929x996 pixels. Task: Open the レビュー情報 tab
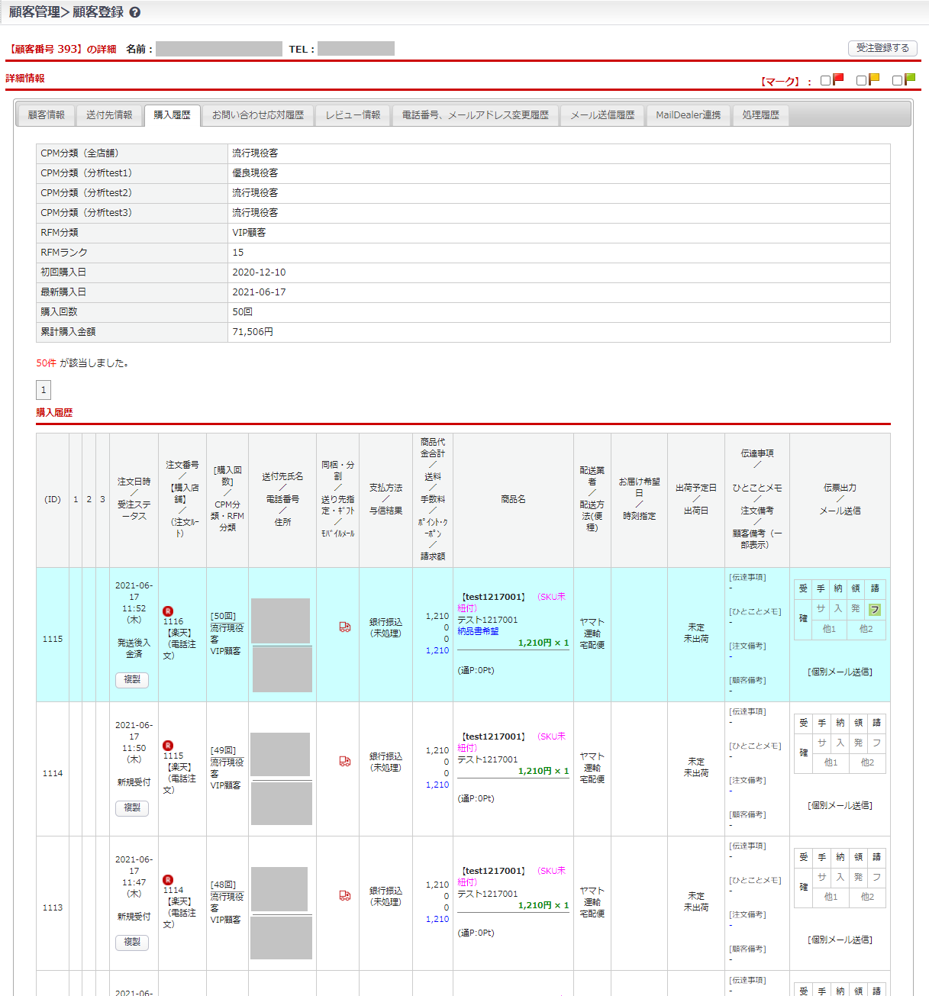pos(353,115)
